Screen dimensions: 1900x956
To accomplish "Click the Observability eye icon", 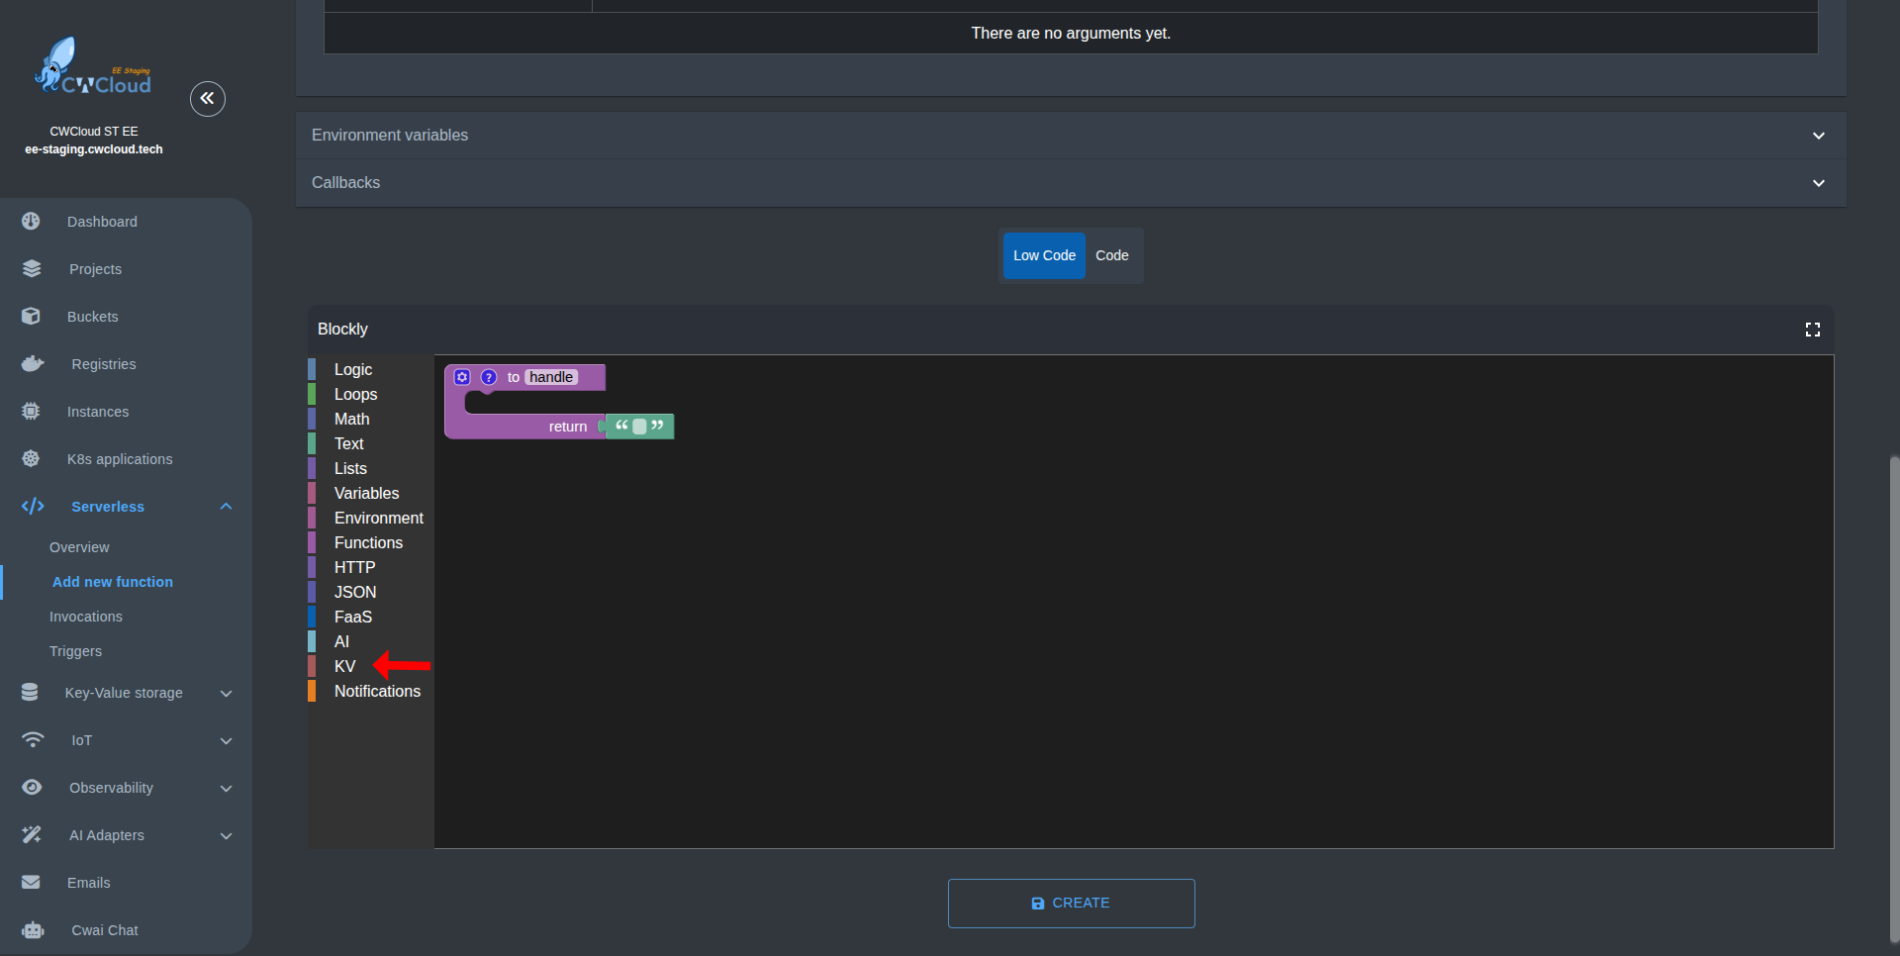I will 32,787.
